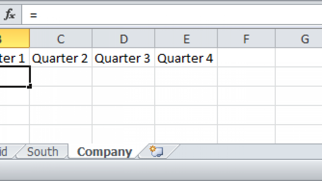Click the partially visible Quarter 1 cell
The width and height of the screenshot is (322, 181).
point(14,58)
